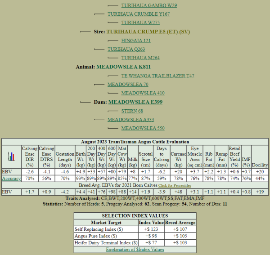Select the Birth Wt accuracy 93%
This screenshot has width=270, height=255.
click(81, 179)
